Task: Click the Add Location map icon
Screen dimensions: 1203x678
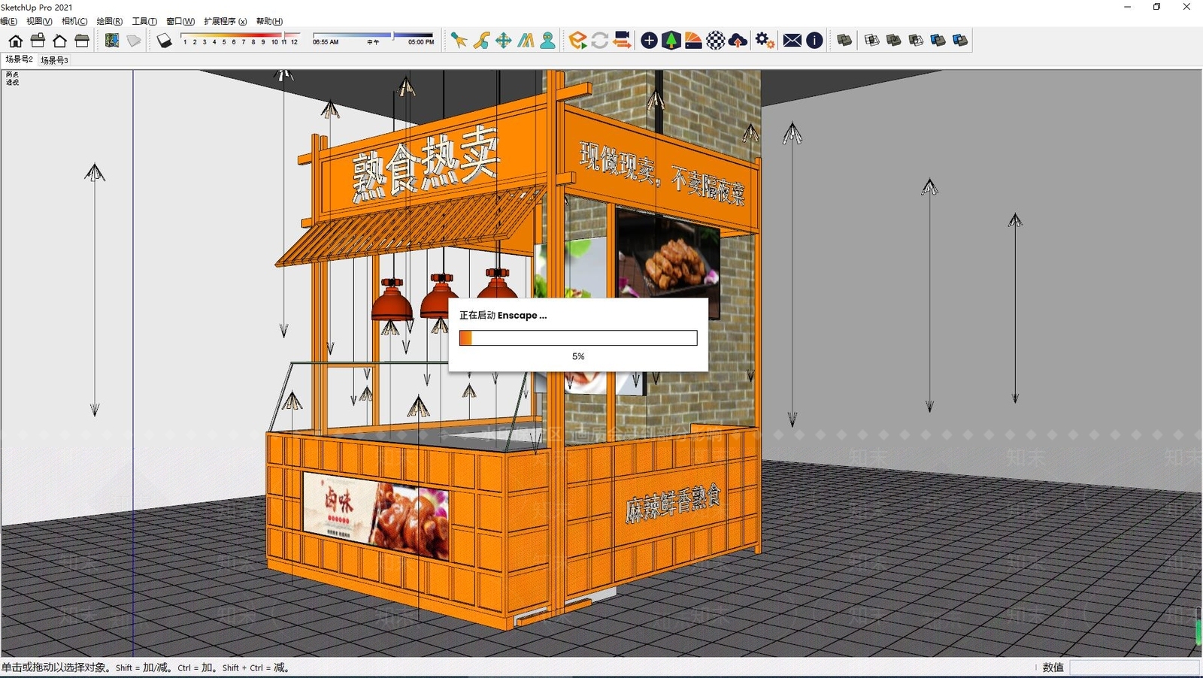Action: (x=112, y=41)
